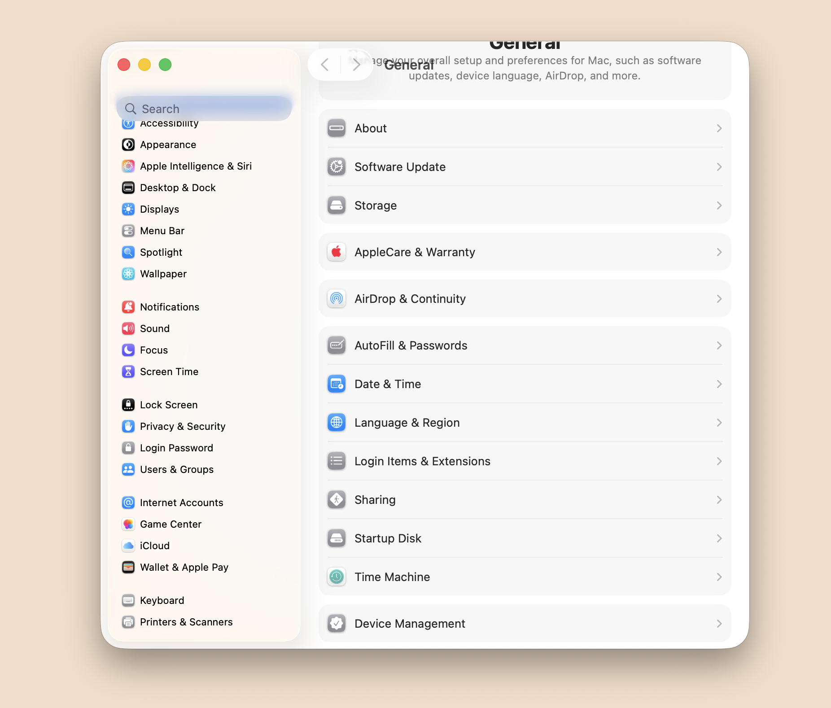Click the Privacy & Security hand icon
This screenshot has height=708, width=831.
click(128, 426)
